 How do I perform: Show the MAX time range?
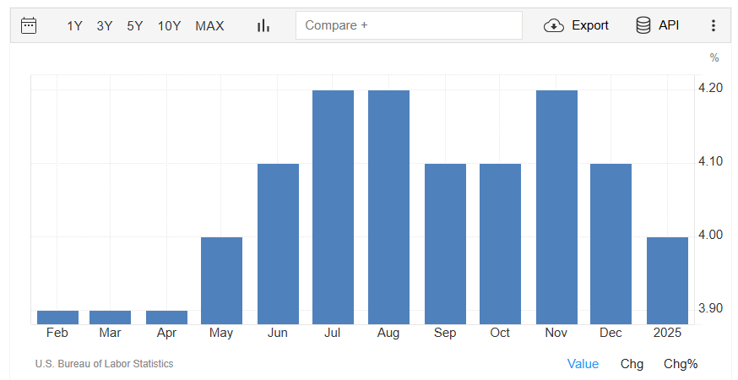point(209,25)
